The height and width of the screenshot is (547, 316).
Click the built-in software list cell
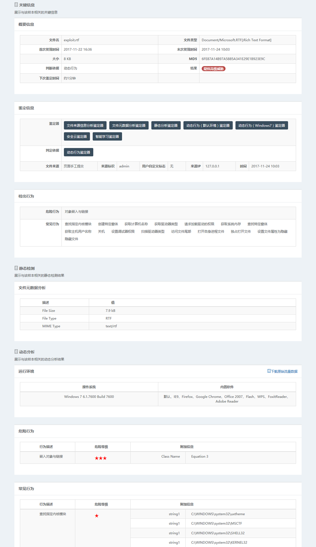click(227, 399)
